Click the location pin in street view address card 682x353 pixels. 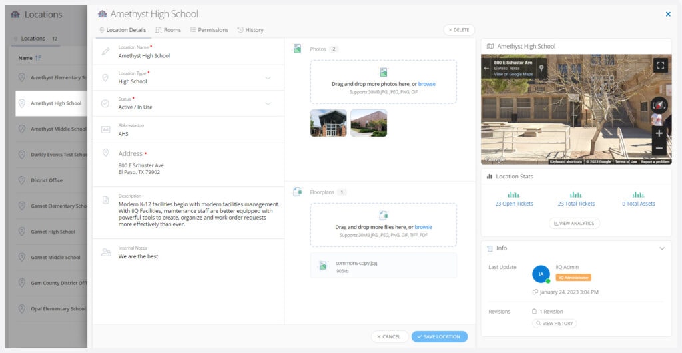click(541, 68)
